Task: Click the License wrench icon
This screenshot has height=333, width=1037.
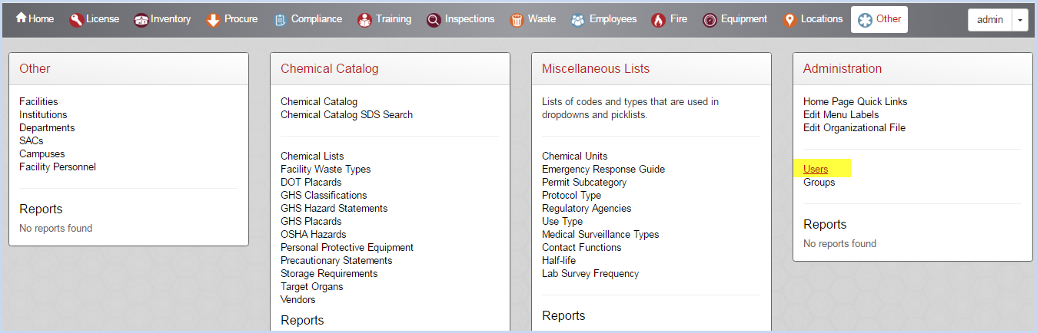Action: tap(75, 20)
